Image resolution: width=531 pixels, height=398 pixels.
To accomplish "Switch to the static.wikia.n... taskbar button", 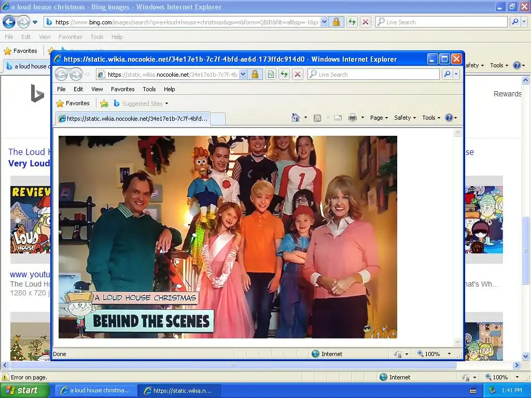I will (179, 390).
